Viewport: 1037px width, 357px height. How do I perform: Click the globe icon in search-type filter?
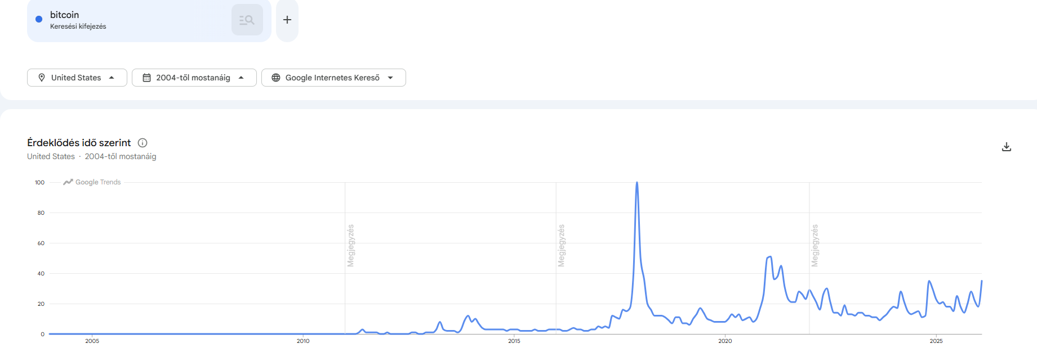276,78
